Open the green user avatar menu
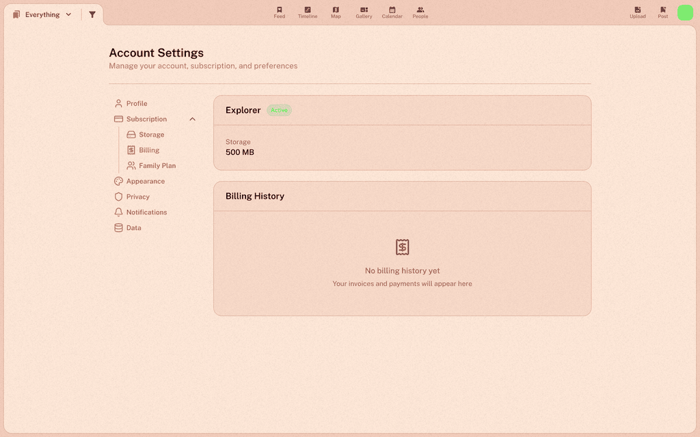 point(685,12)
